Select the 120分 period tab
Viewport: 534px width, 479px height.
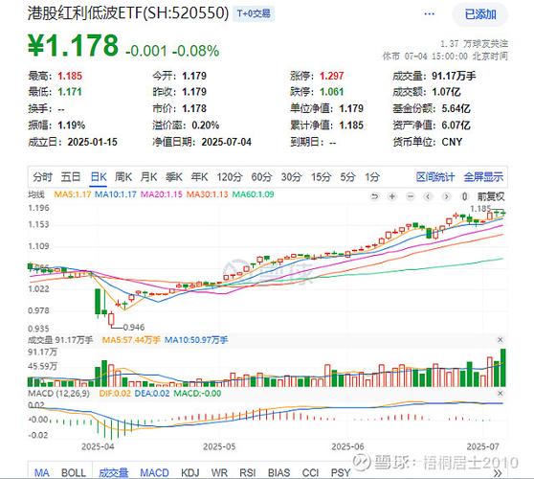(230, 177)
